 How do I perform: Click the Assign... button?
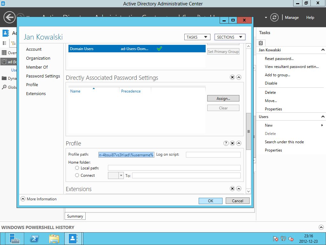[x=223, y=98]
